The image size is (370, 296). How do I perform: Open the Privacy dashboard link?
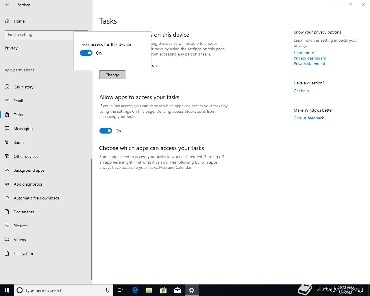[x=310, y=58]
